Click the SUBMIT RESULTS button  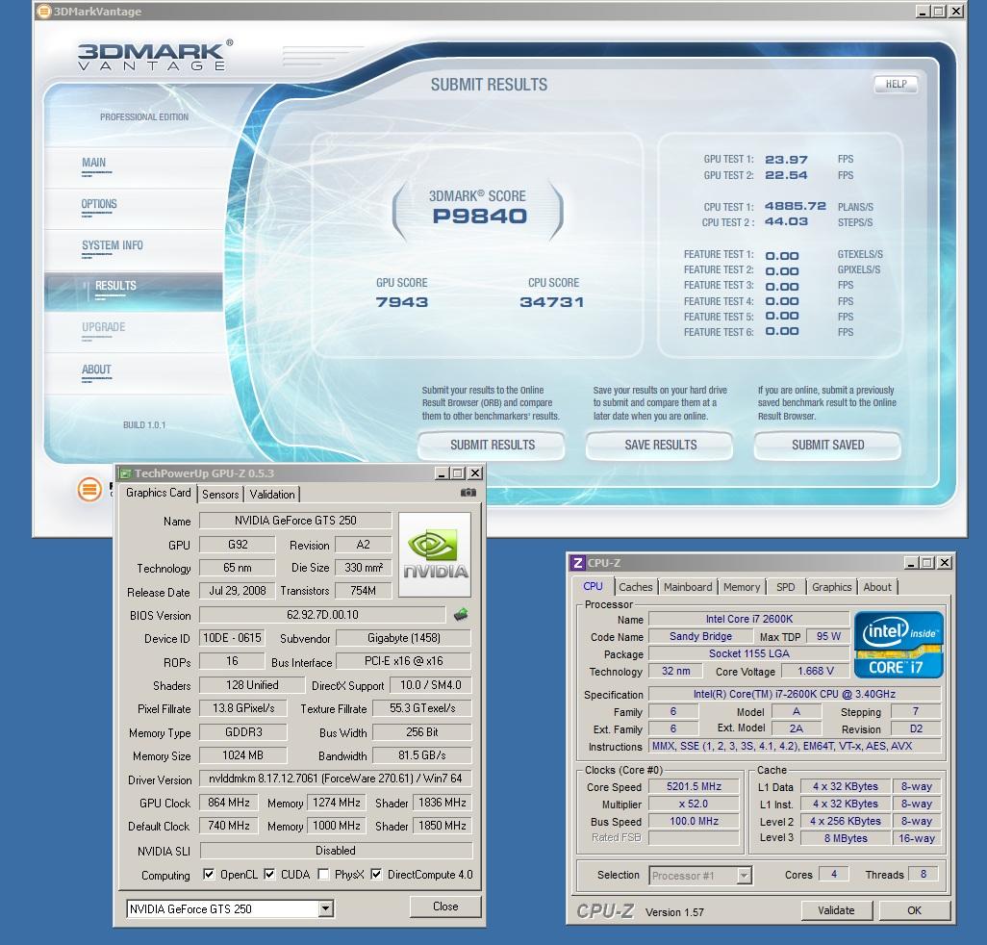(x=493, y=446)
